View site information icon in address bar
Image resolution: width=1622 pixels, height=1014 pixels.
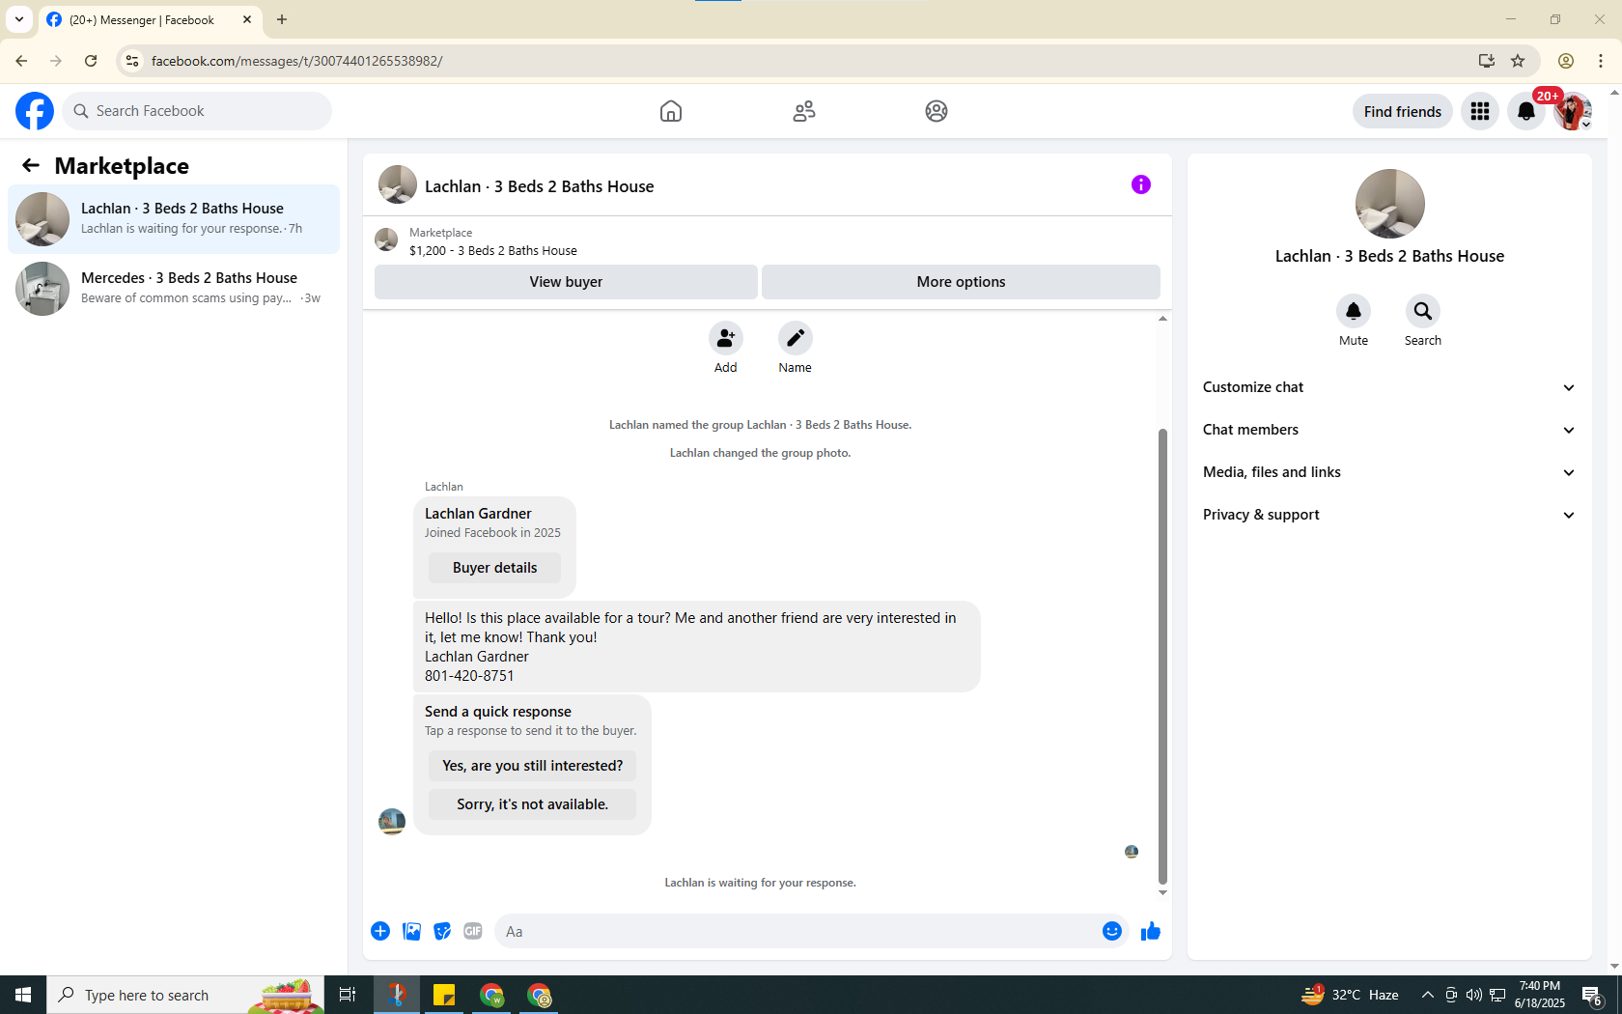tap(132, 61)
